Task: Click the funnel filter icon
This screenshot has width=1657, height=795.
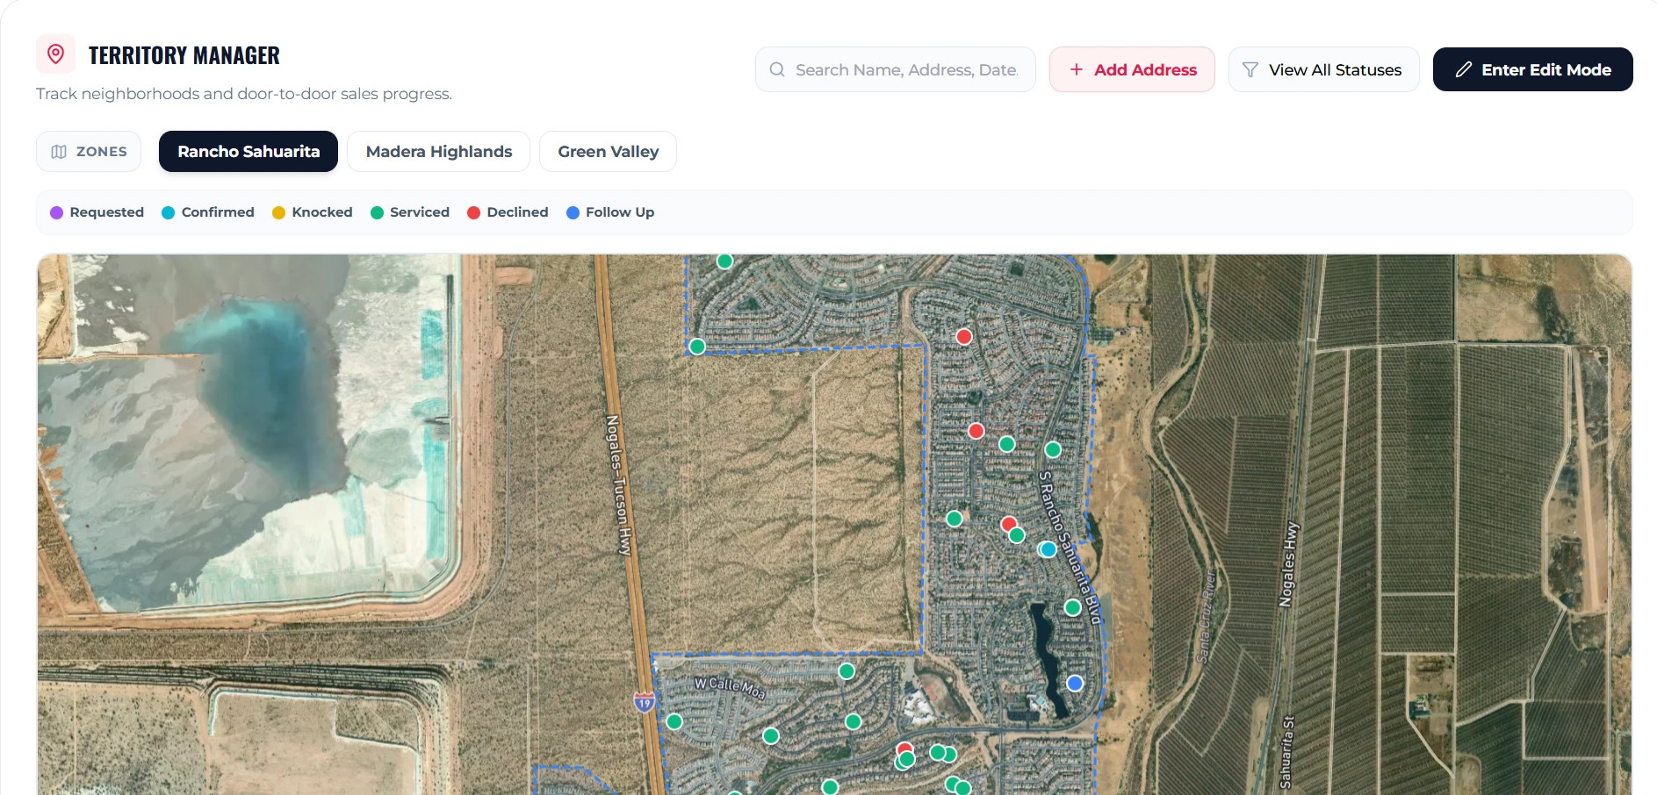Action: pyautogui.click(x=1250, y=69)
